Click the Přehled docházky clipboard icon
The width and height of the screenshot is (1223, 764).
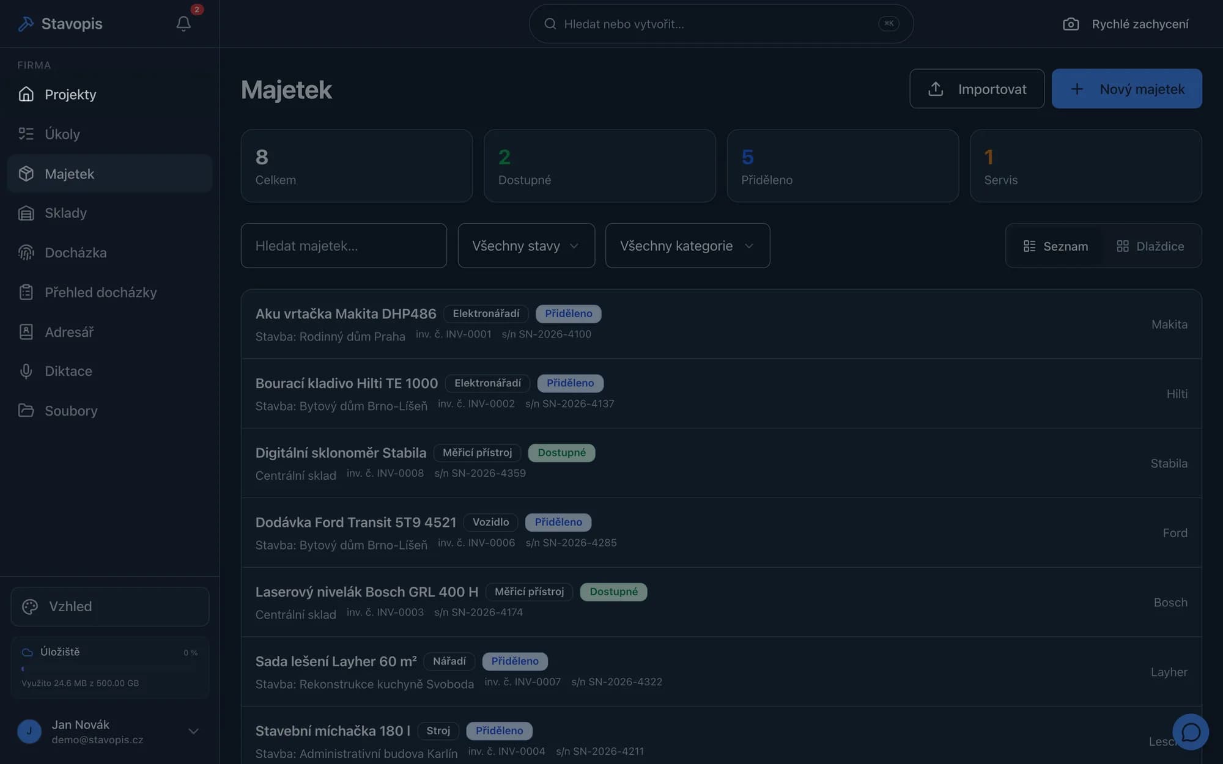(x=26, y=292)
